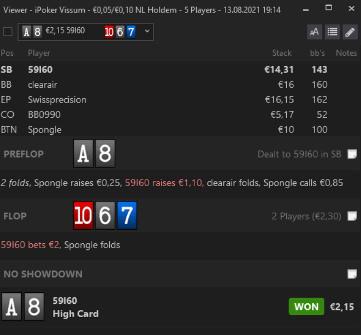Open the list view icon in toolbar

tap(332, 32)
